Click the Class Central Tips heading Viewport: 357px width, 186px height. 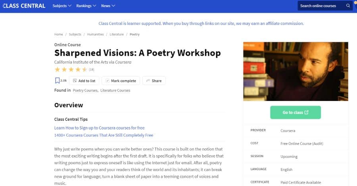[x=71, y=119]
